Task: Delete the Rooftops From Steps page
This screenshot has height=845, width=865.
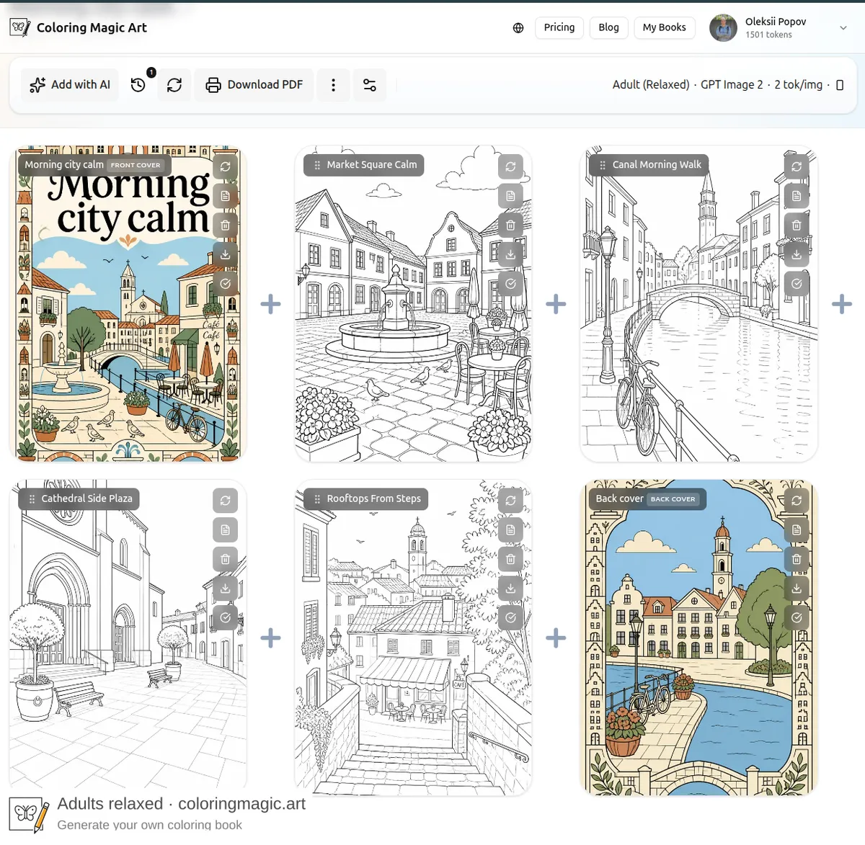Action: 510,559
